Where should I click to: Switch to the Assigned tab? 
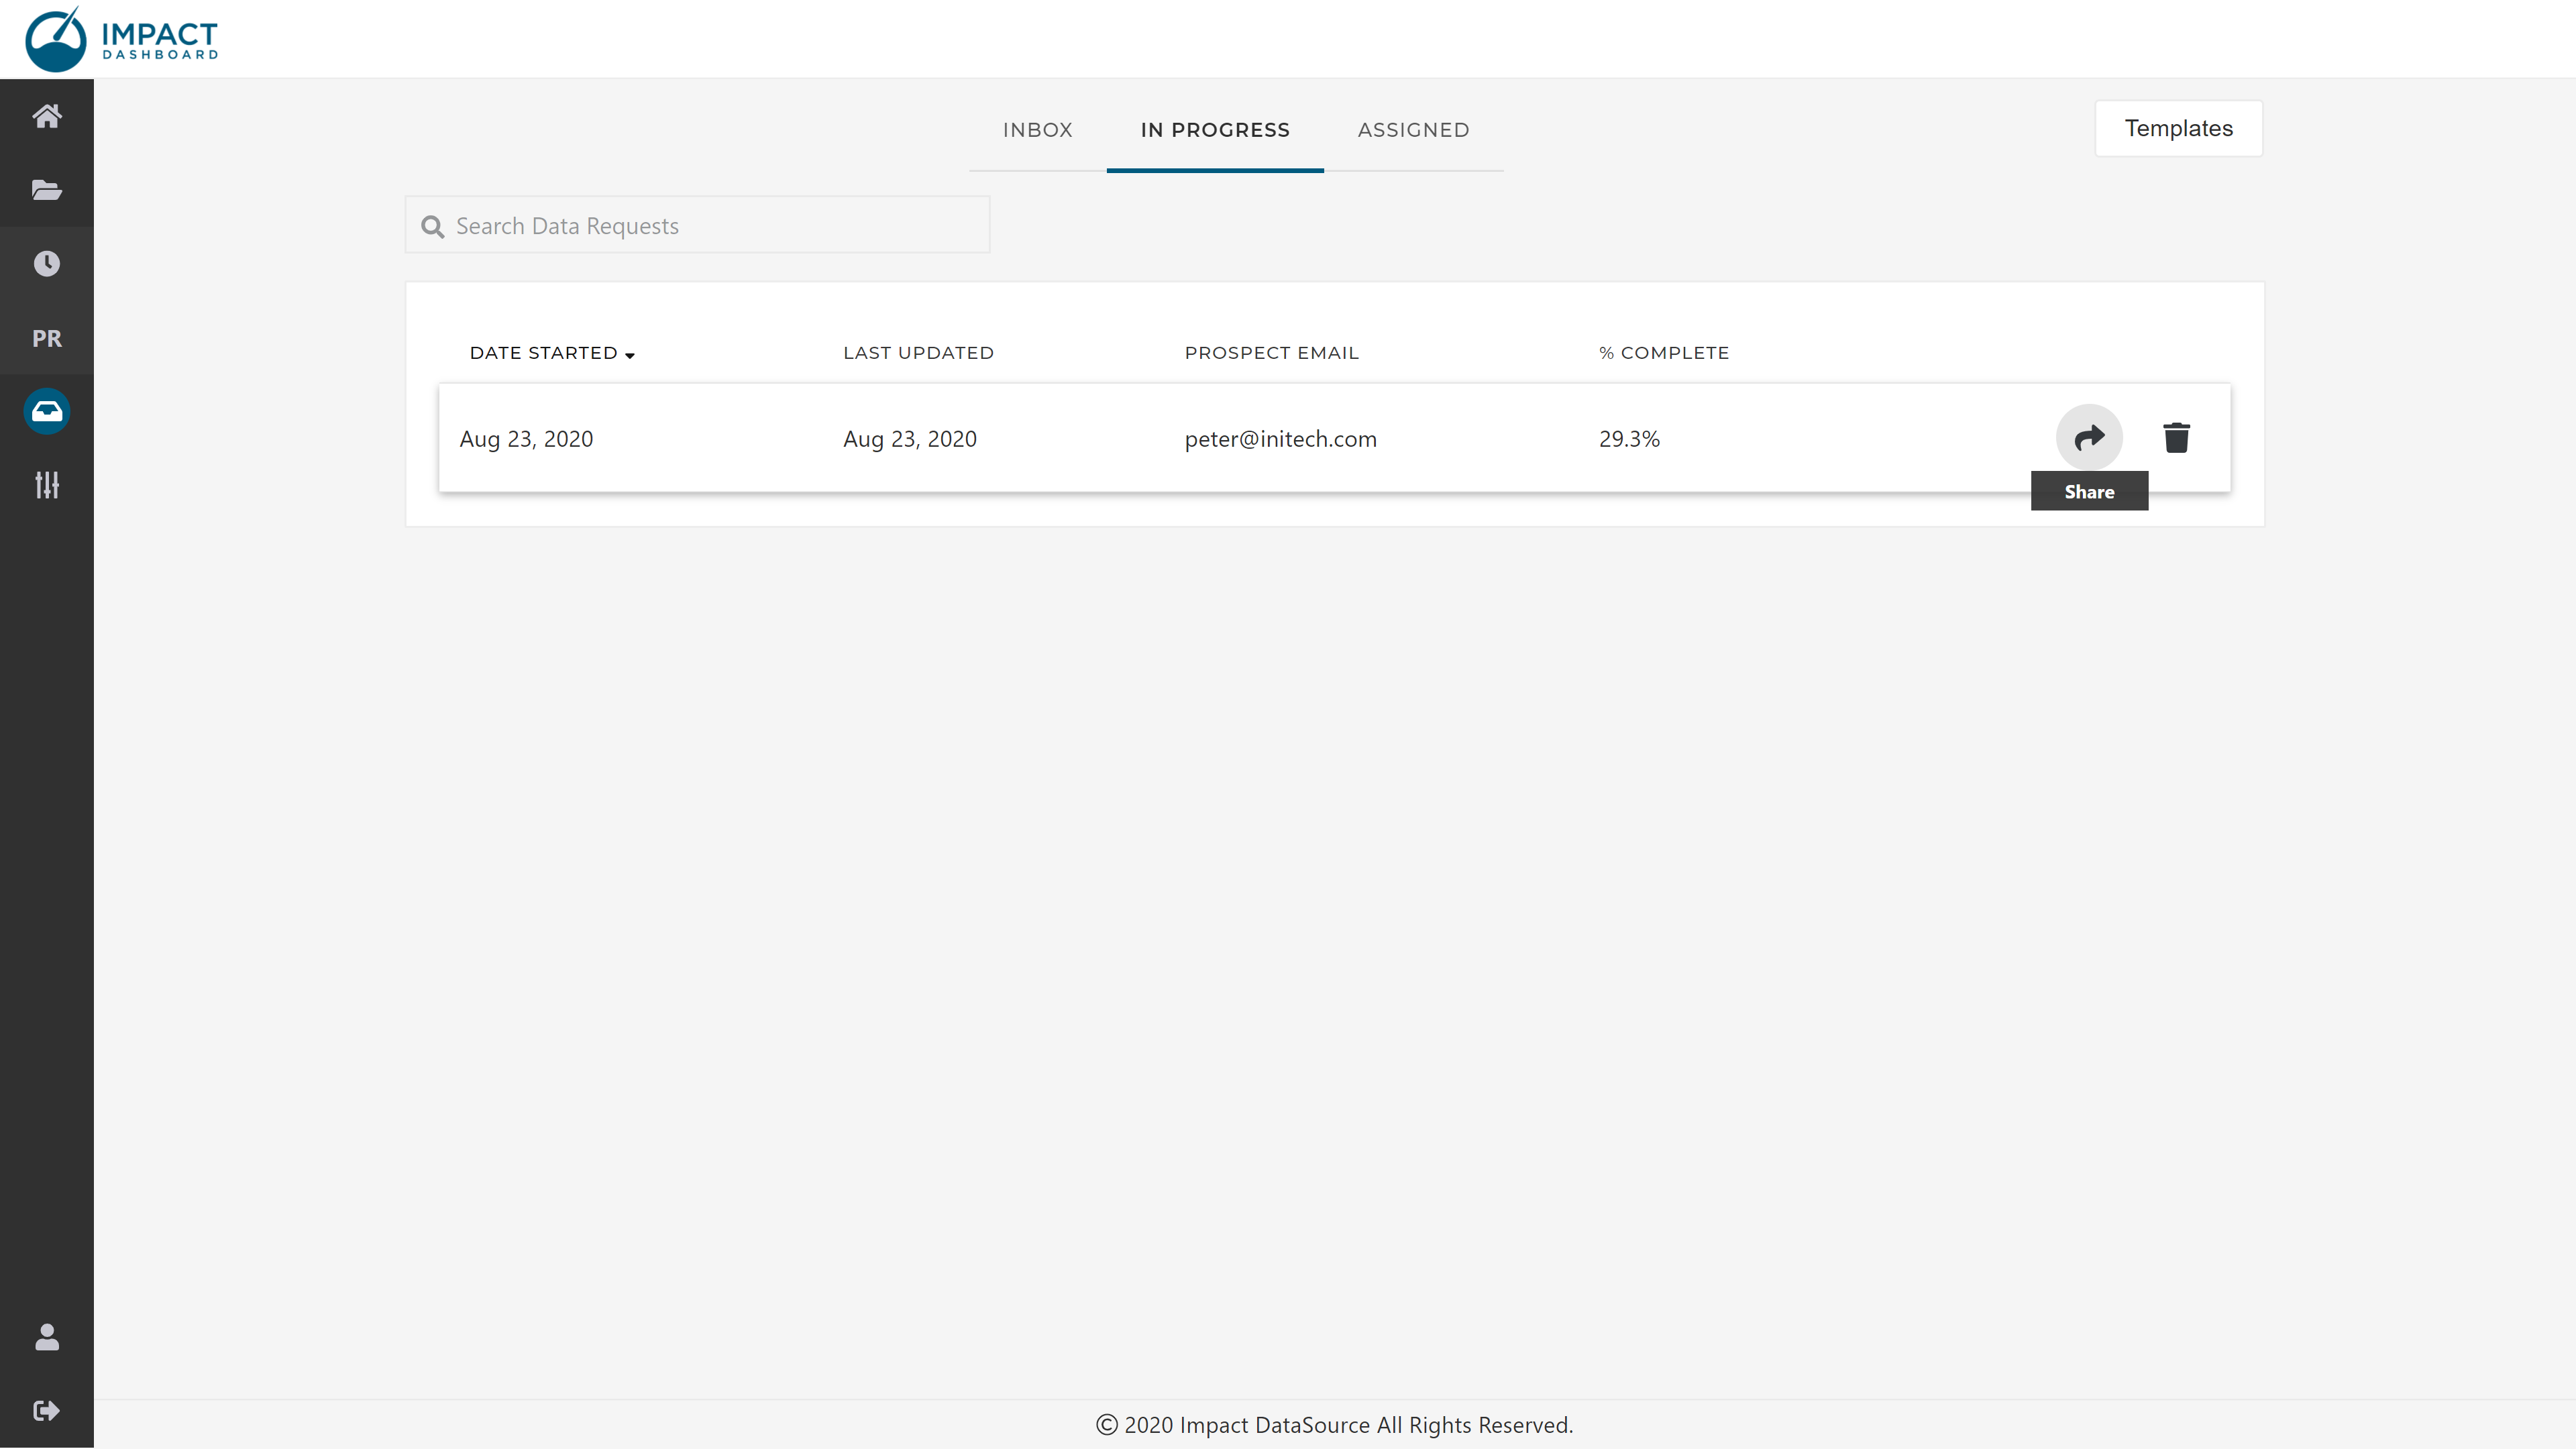1413,130
